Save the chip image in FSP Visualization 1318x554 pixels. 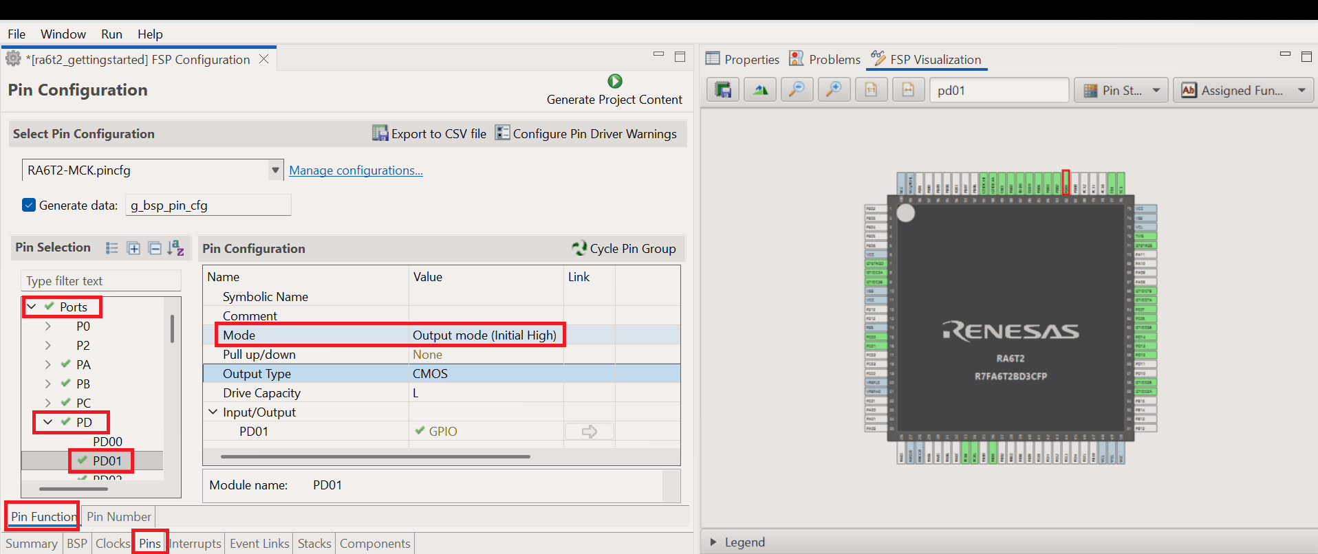tap(723, 90)
